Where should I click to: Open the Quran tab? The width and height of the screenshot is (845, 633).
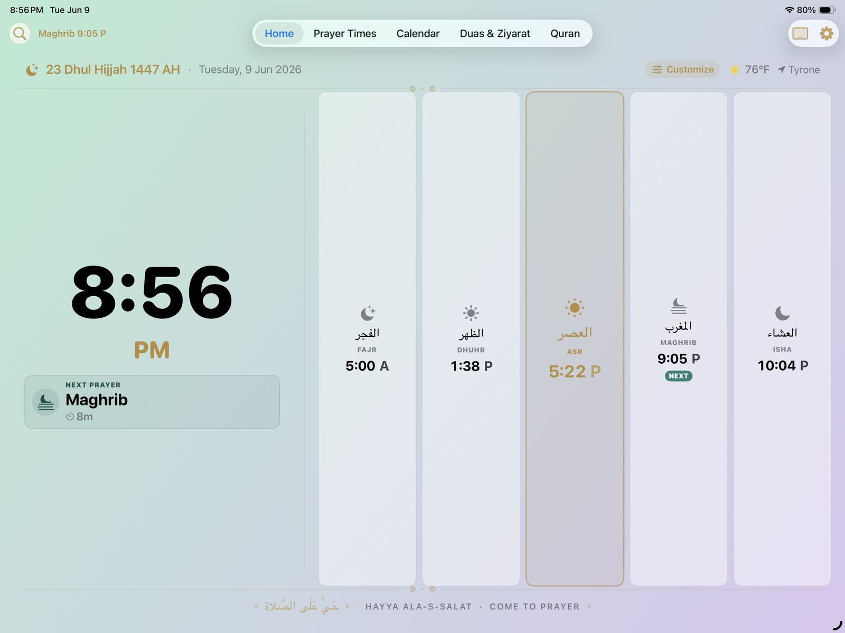pos(565,33)
